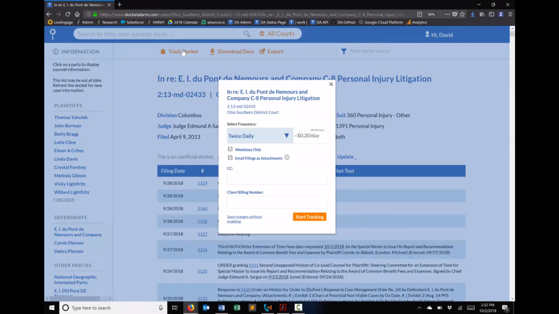Click the Download Docs arrow icon
Image resolution: width=559 pixels, height=314 pixels.
click(x=212, y=52)
